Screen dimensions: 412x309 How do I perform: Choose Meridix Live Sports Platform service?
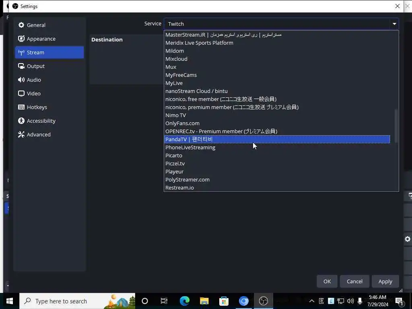coord(277,43)
